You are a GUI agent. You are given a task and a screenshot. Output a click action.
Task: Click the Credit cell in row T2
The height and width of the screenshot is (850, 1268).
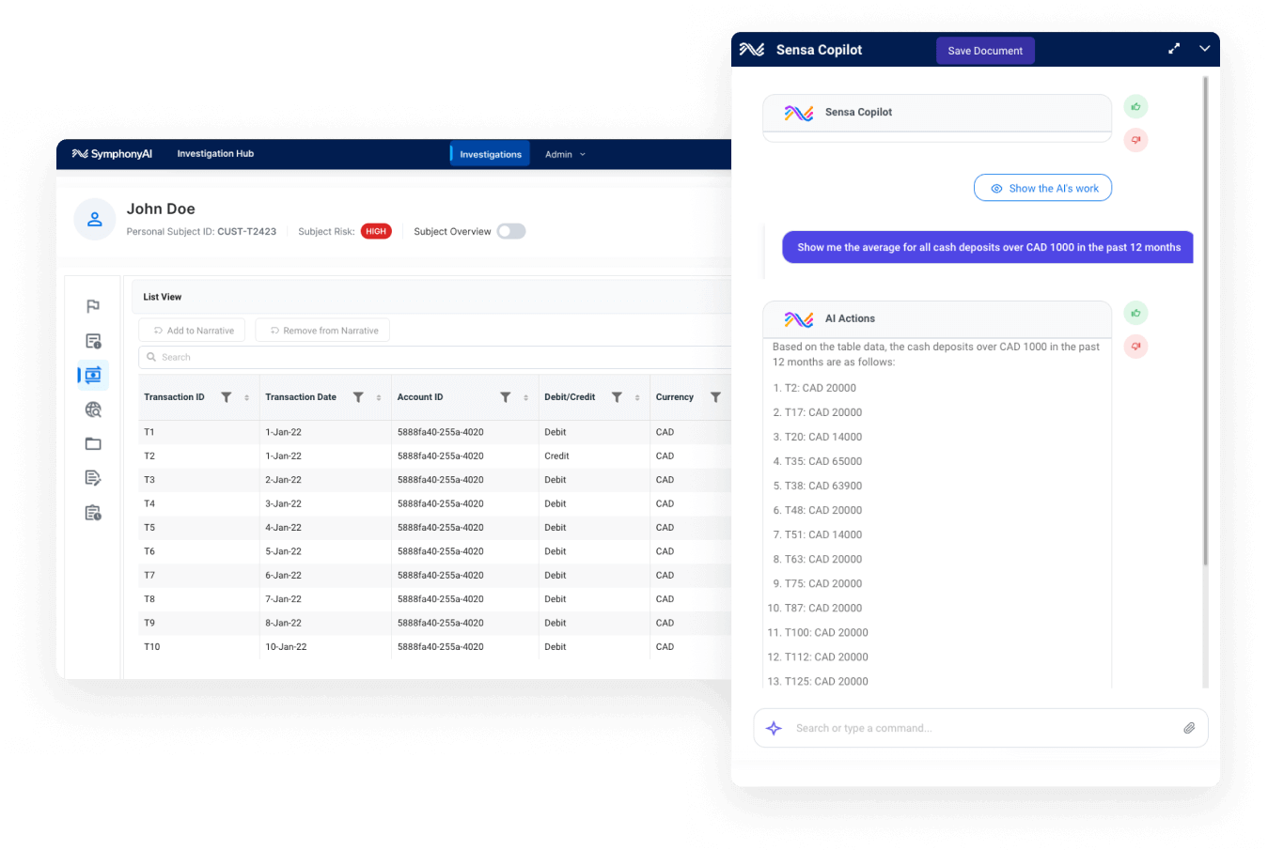[x=556, y=456]
